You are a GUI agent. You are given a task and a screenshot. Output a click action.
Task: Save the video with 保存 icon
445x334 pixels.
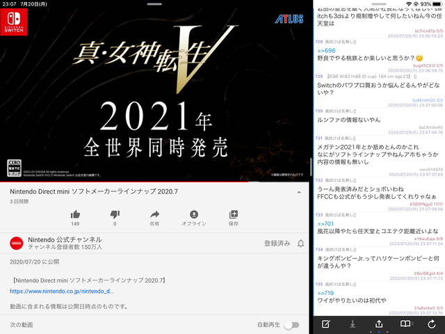tap(234, 214)
